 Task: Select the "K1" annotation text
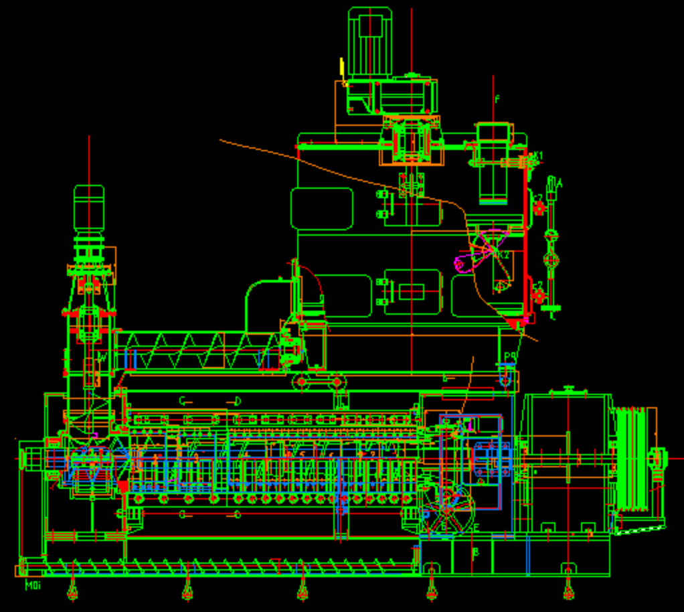pos(538,156)
